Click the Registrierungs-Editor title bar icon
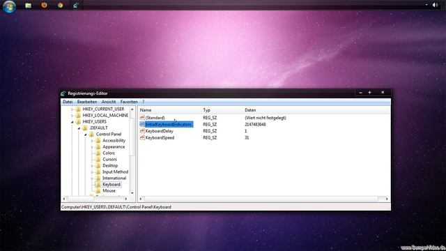 click(63, 93)
